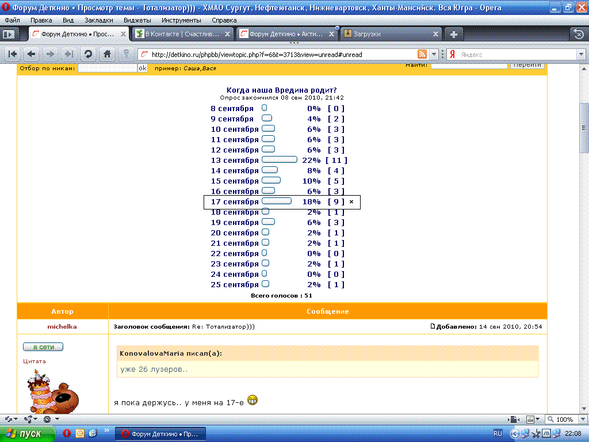Open the Вид menu
589x442 pixels.
pos(68,20)
